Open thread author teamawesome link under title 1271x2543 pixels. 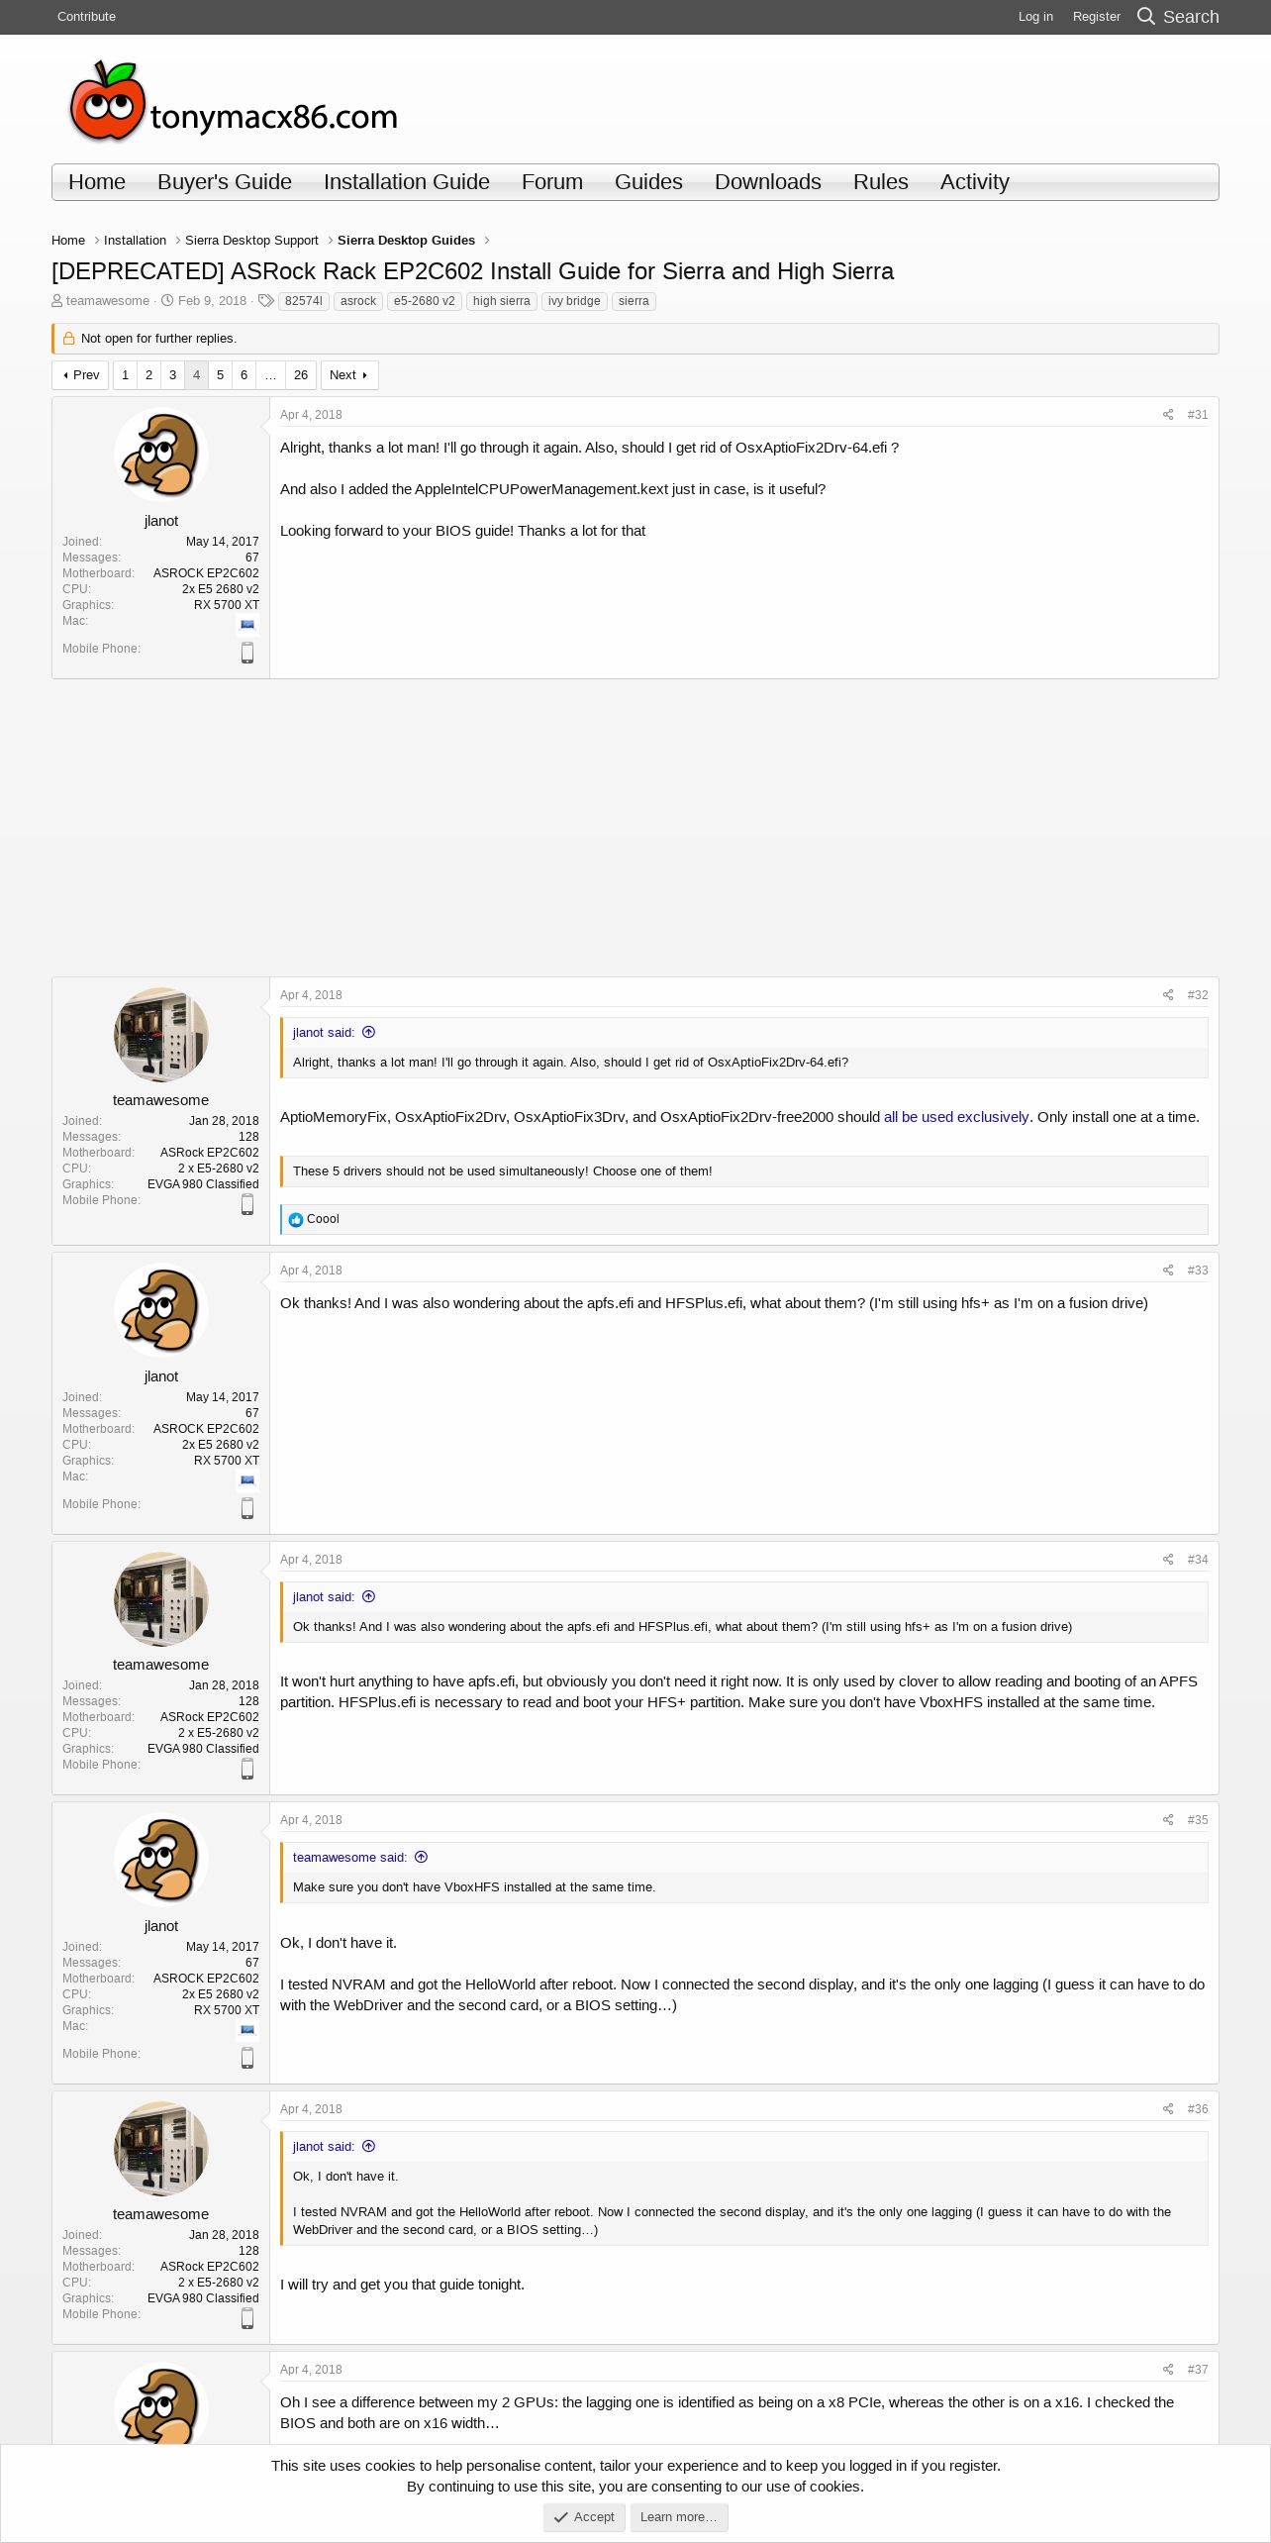[108, 301]
